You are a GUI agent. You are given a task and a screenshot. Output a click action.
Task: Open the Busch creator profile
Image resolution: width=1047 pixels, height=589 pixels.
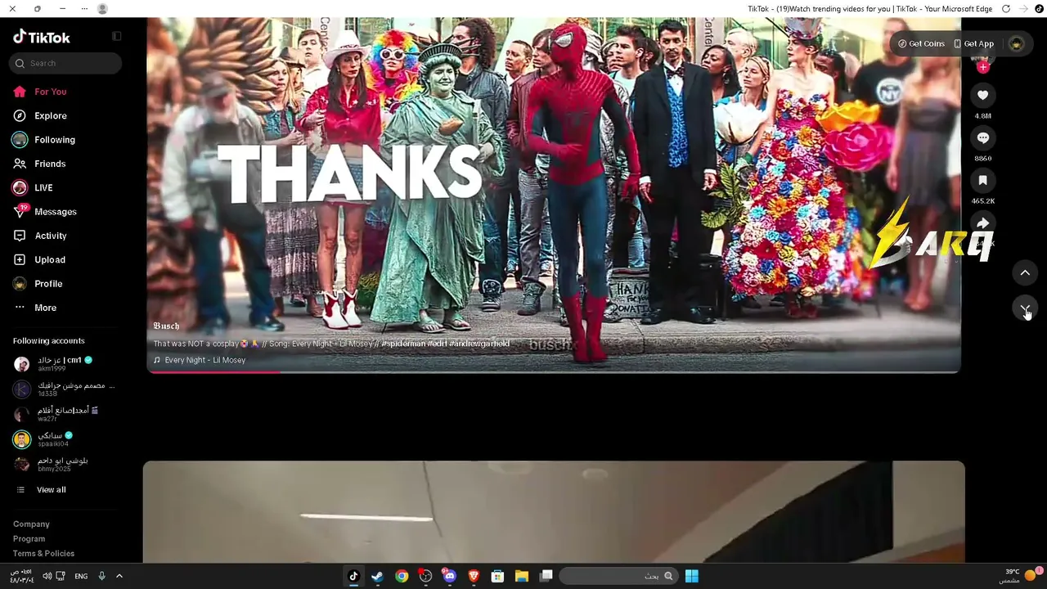pyautogui.click(x=166, y=326)
